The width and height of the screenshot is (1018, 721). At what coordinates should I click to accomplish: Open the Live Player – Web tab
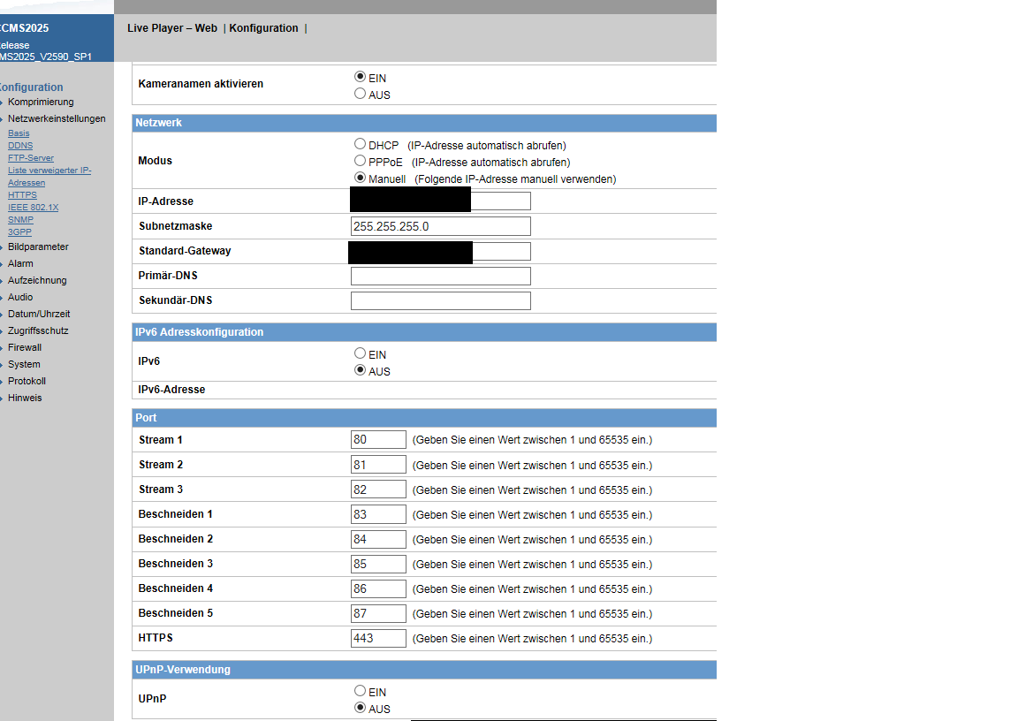pos(172,28)
